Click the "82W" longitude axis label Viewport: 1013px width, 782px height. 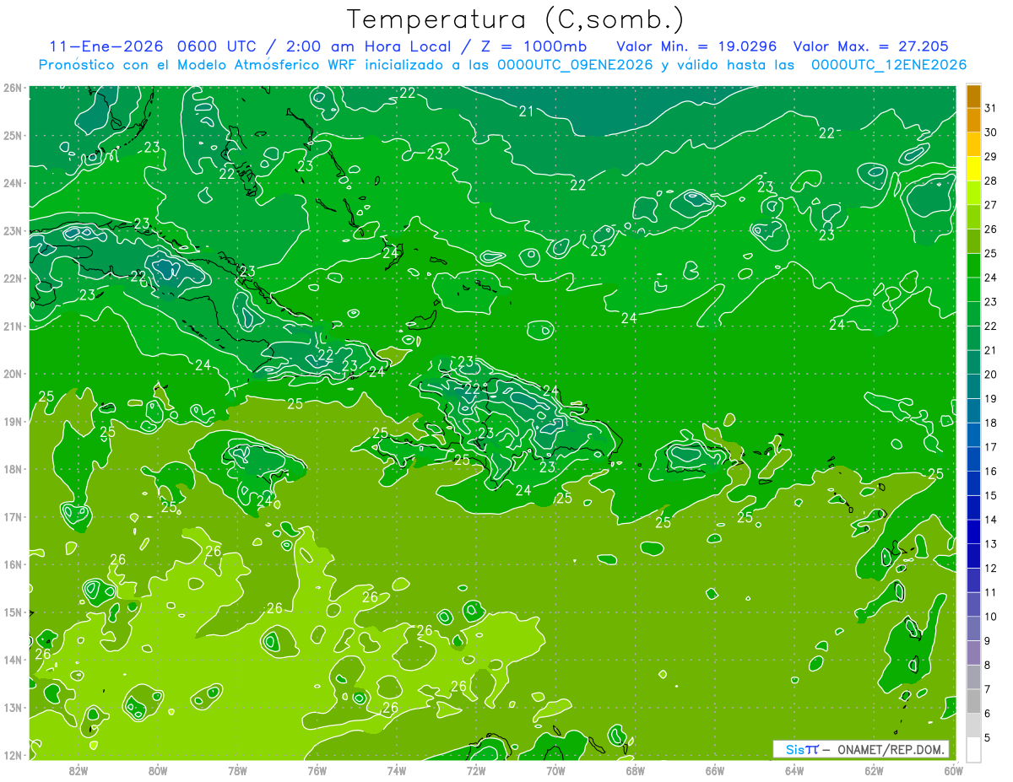[79, 770]
